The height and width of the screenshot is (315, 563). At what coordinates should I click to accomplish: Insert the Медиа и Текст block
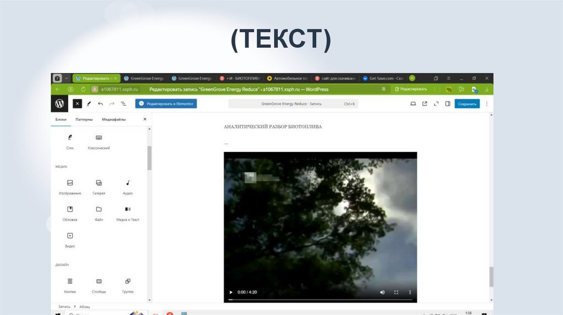[128, 213]
